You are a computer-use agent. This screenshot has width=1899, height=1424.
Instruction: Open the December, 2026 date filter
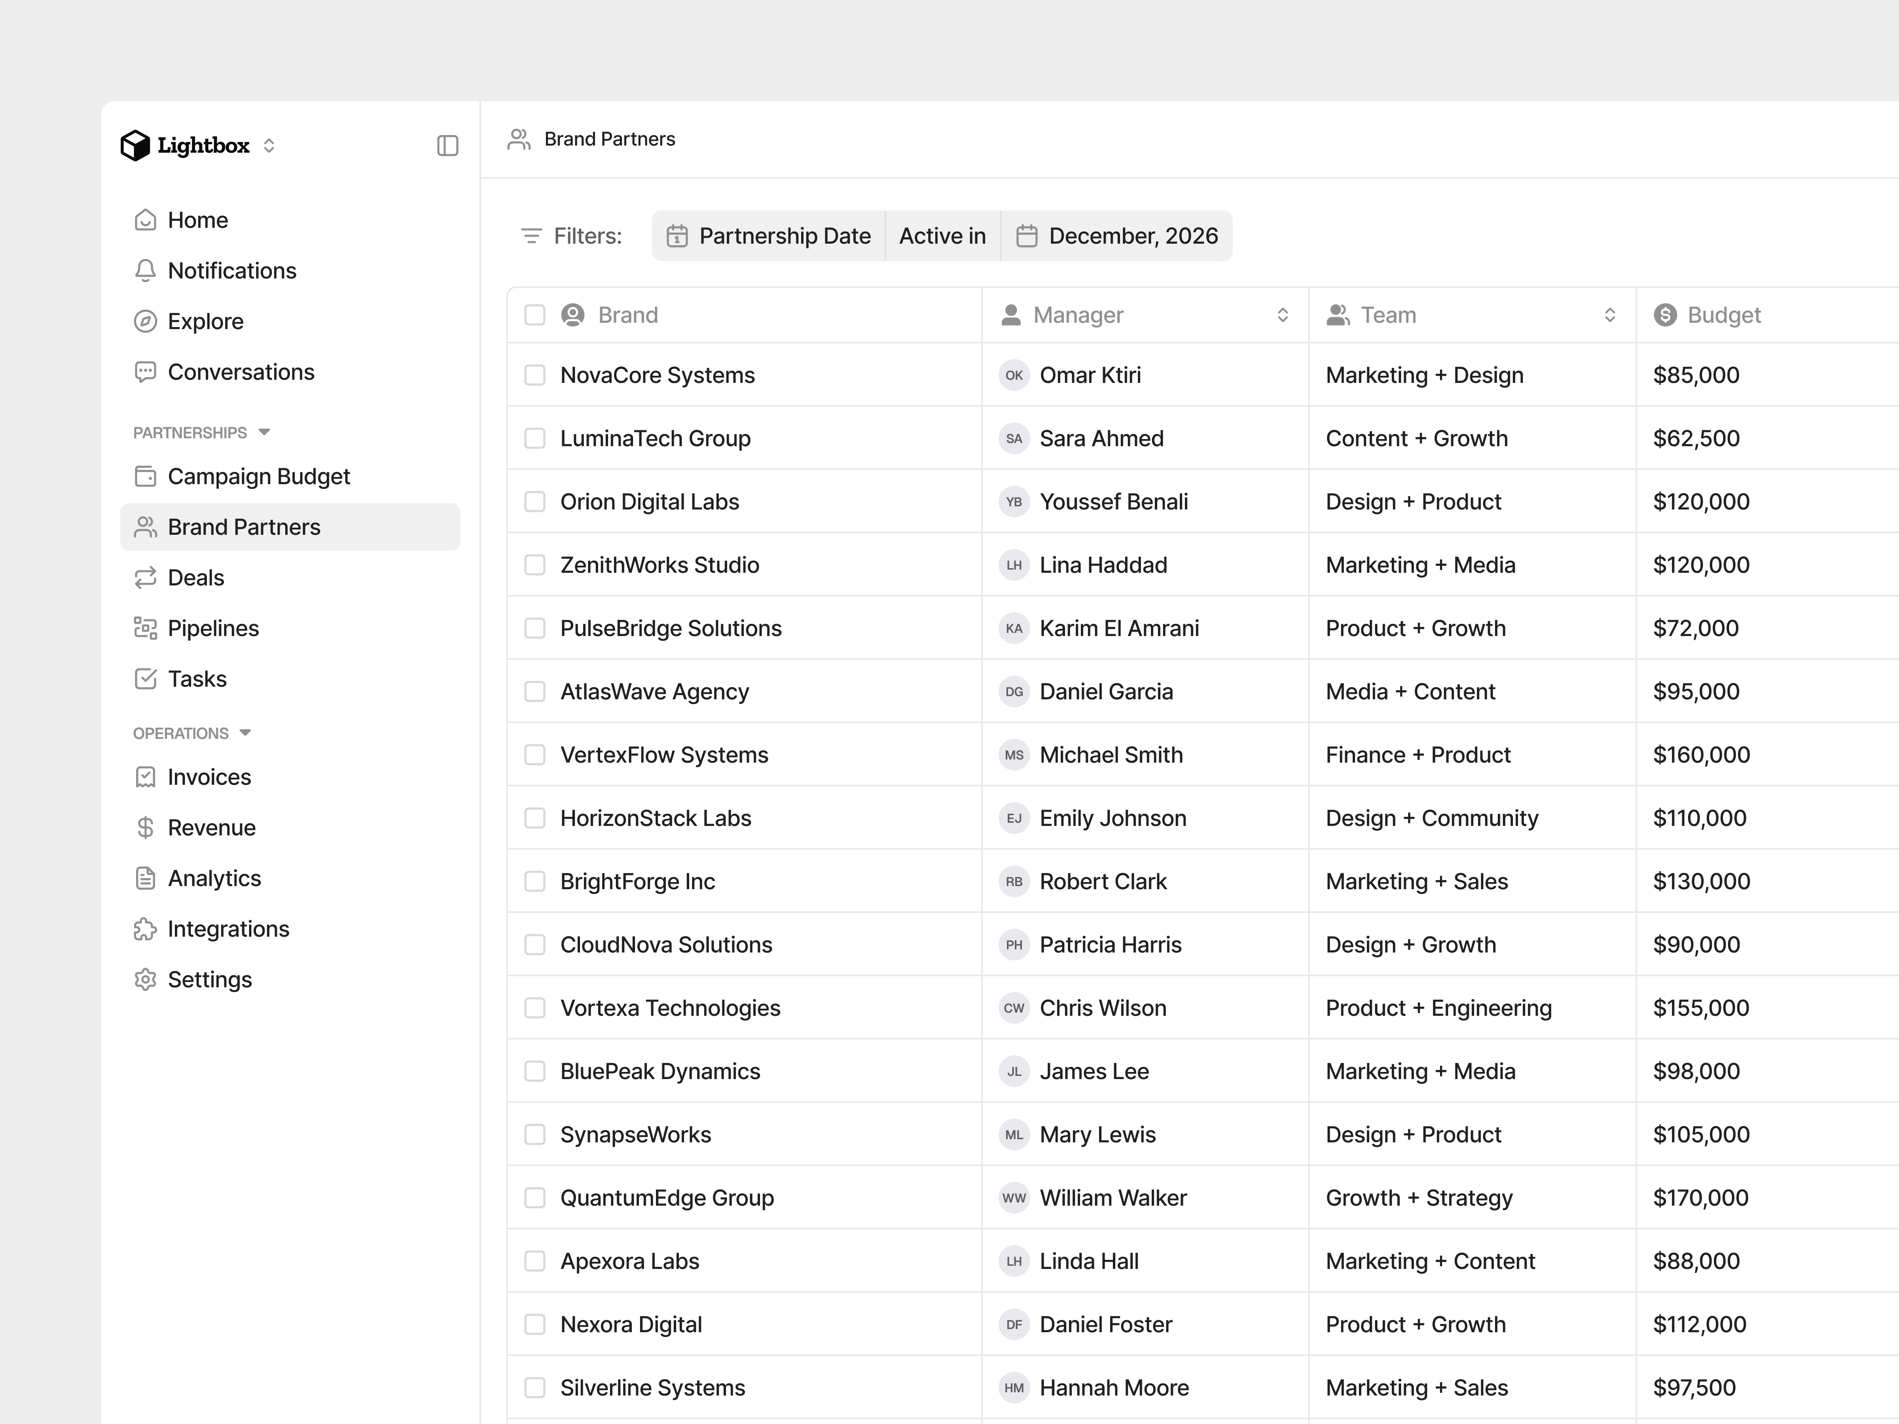pos(1118,235)
